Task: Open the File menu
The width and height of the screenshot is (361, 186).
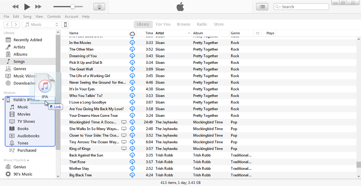Action: [x=6, y=17]
